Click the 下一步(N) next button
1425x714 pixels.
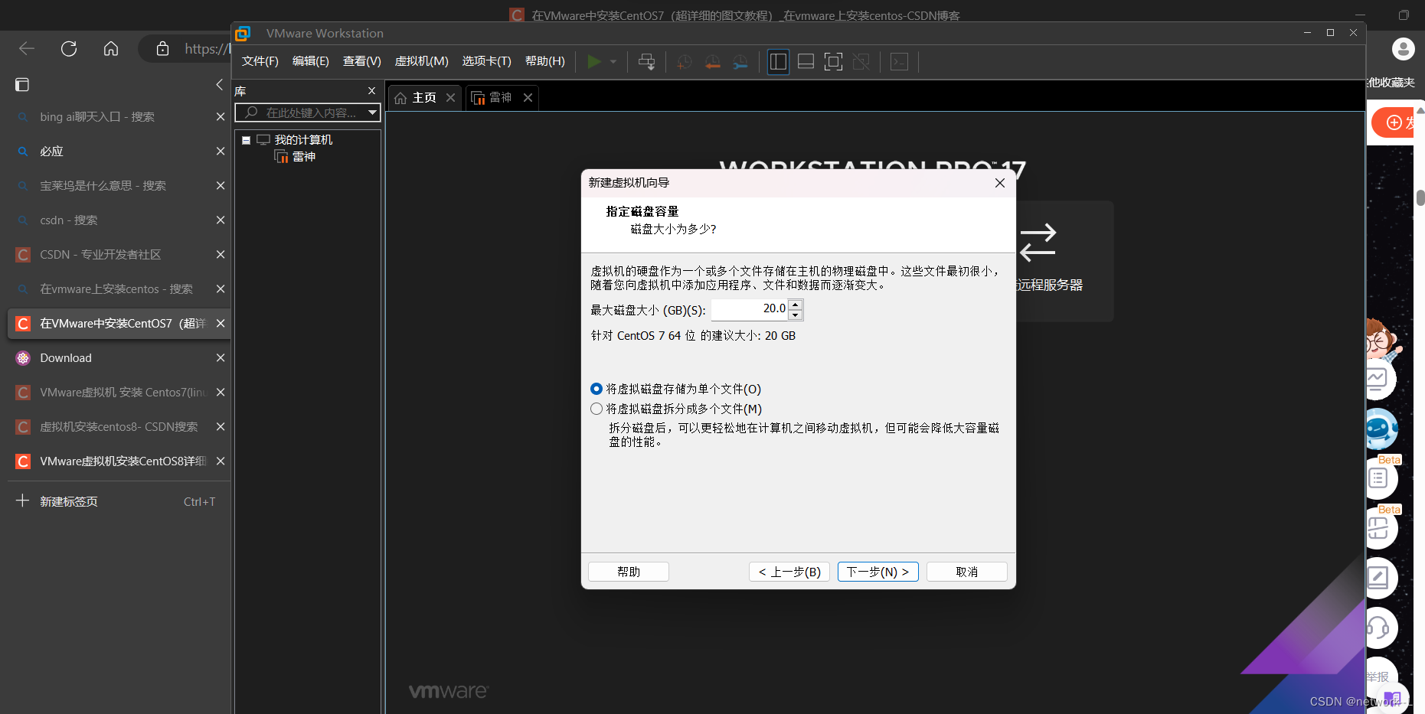(x=878, y=572)
